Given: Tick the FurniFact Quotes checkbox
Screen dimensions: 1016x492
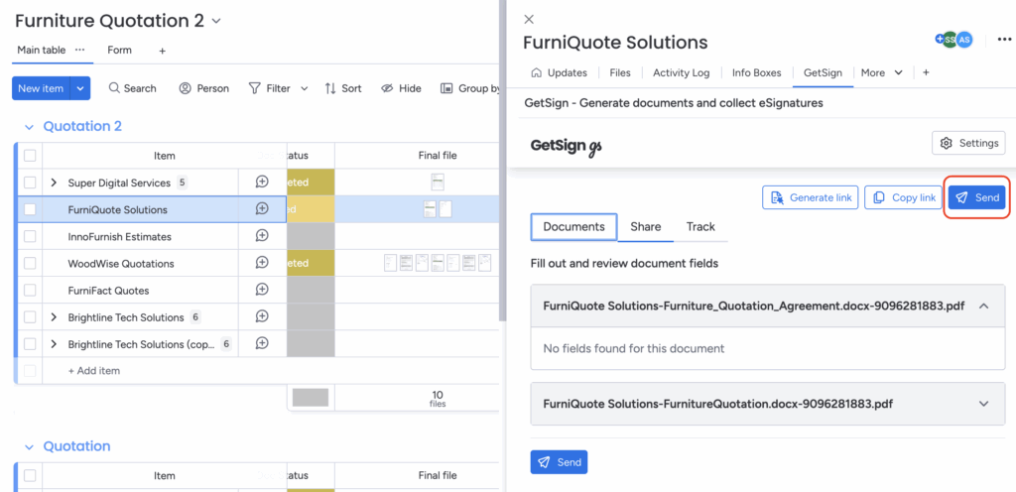Looking at the screenshot, I should click(x=30, y=290).
